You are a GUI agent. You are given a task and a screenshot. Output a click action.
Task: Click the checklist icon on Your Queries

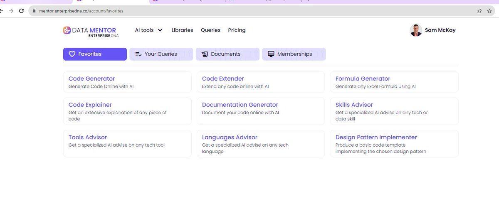pyautogui.click(x=138, y=54)
